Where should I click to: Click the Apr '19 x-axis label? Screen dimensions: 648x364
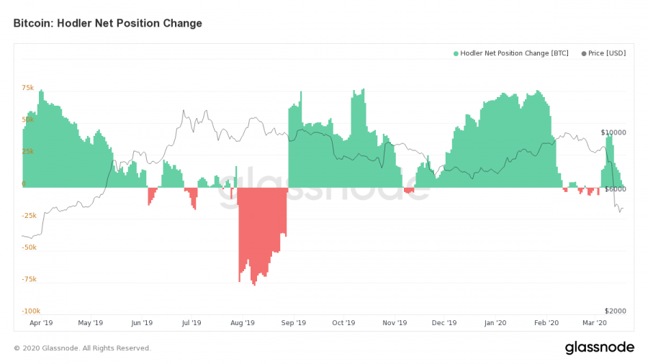pyautogui.click(x=41, y=323)
